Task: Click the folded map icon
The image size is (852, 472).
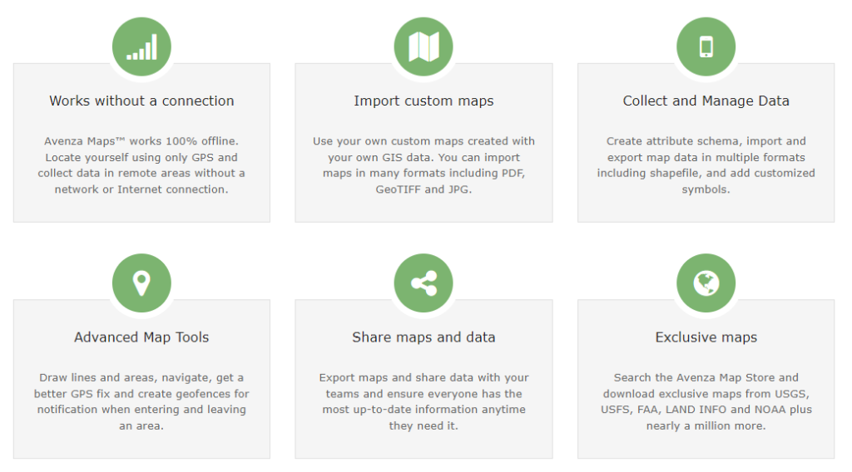Action: [x=424, y=47]
